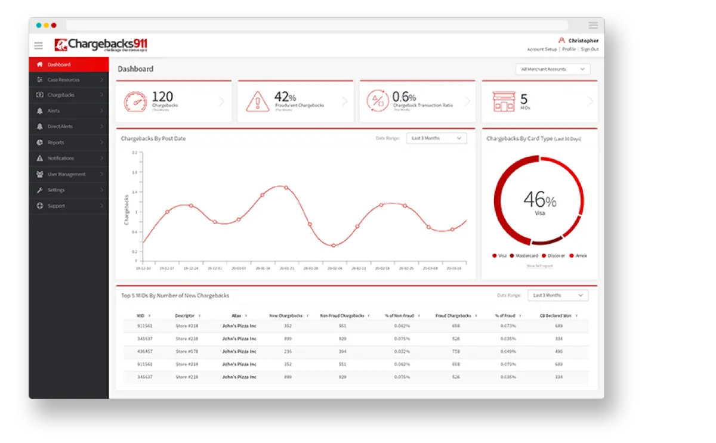716x443 pixels.
Task: Open details arrow on Fraudulent Chargebacks card
Action: 344,101
